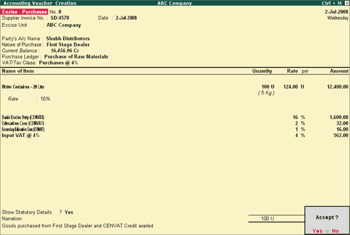This screenshot has height=235, width=350.
Task: Click the item amount 12,400.00
Action: [337, 87]
